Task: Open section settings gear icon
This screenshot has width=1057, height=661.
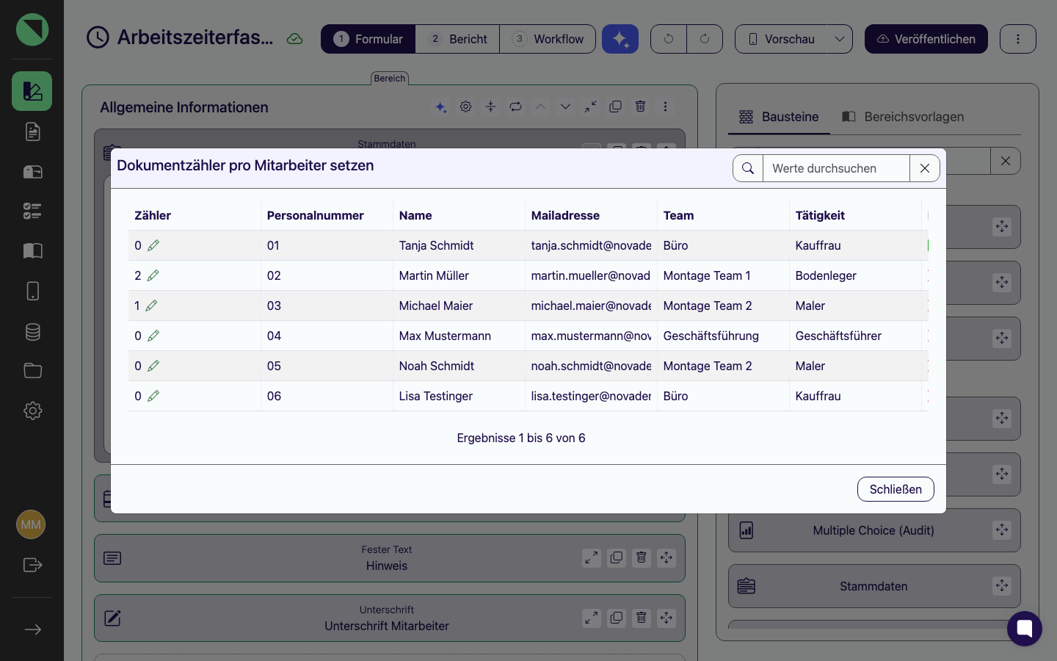Action: [465, 106]
